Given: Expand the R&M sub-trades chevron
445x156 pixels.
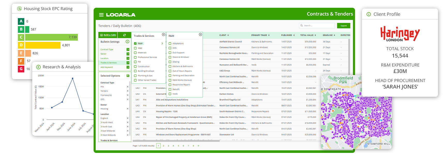Looking at the screenshot, I should pos(162,43).
